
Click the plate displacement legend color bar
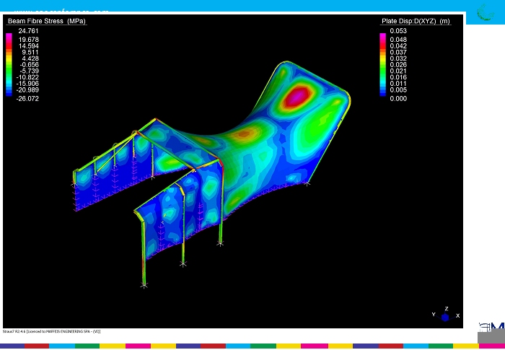pos(383,64)
